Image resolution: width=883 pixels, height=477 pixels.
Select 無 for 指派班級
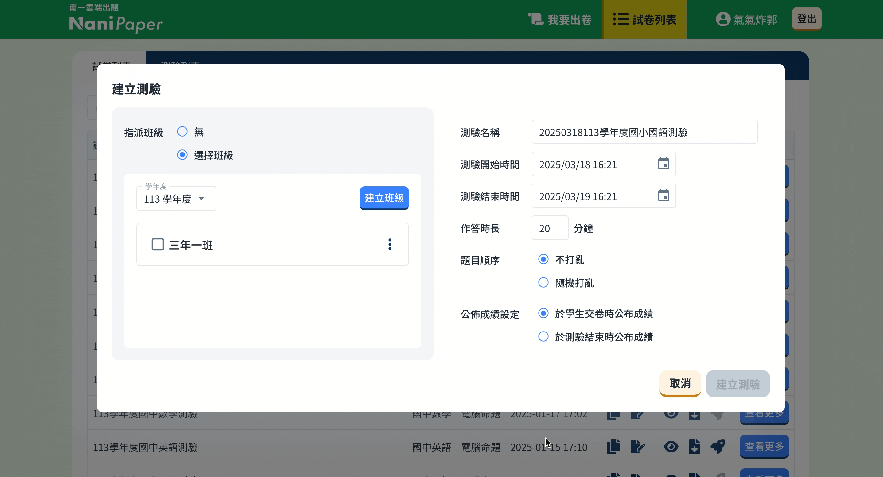coord(182,132)
